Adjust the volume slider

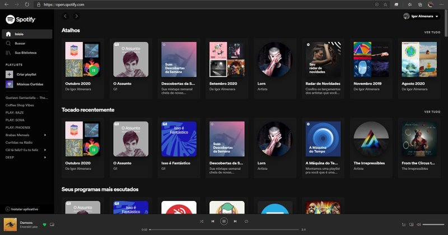click(433, 225)
